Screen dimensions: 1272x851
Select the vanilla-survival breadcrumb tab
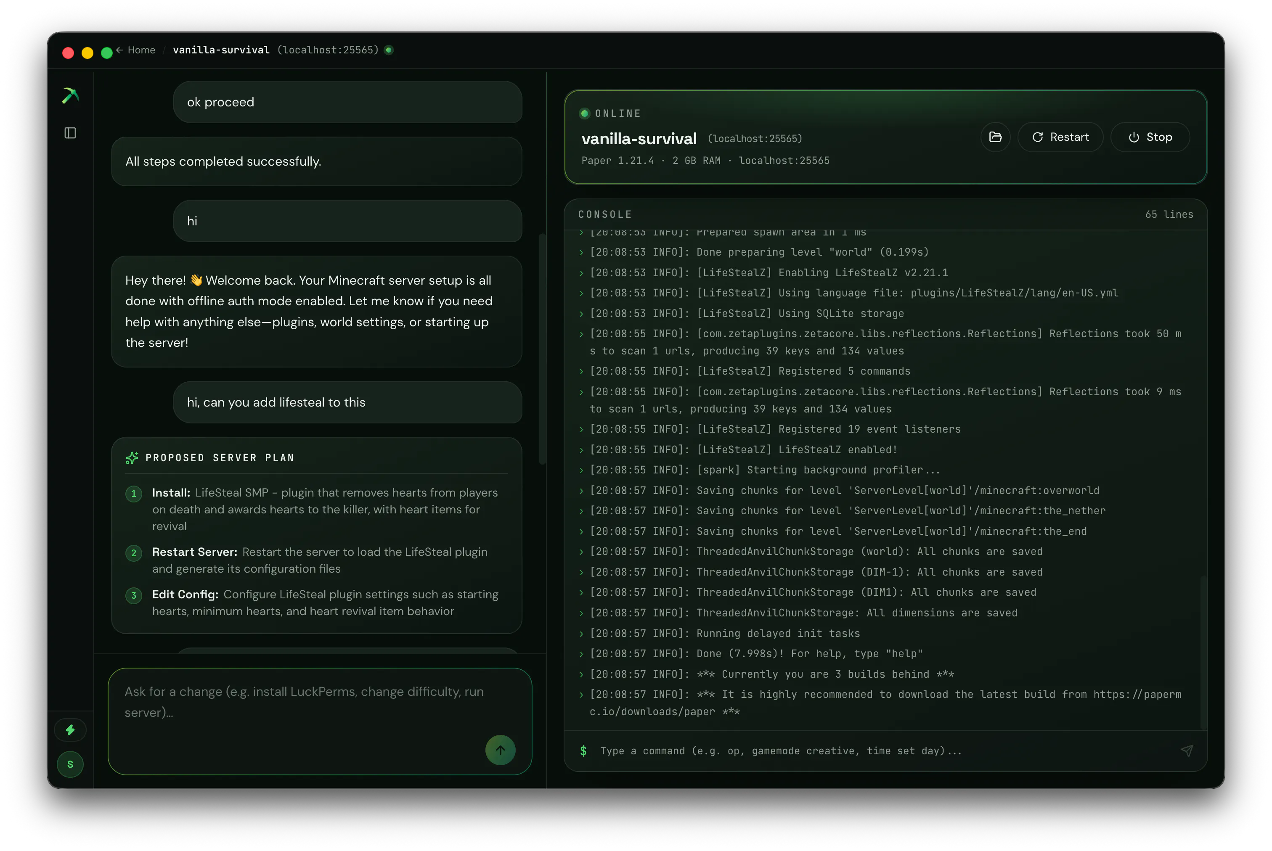(221, 50)
